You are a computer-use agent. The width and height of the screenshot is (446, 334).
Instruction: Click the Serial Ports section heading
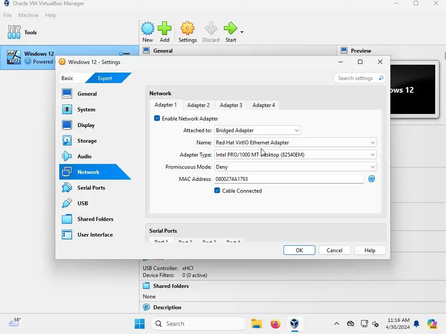[163, 230]
